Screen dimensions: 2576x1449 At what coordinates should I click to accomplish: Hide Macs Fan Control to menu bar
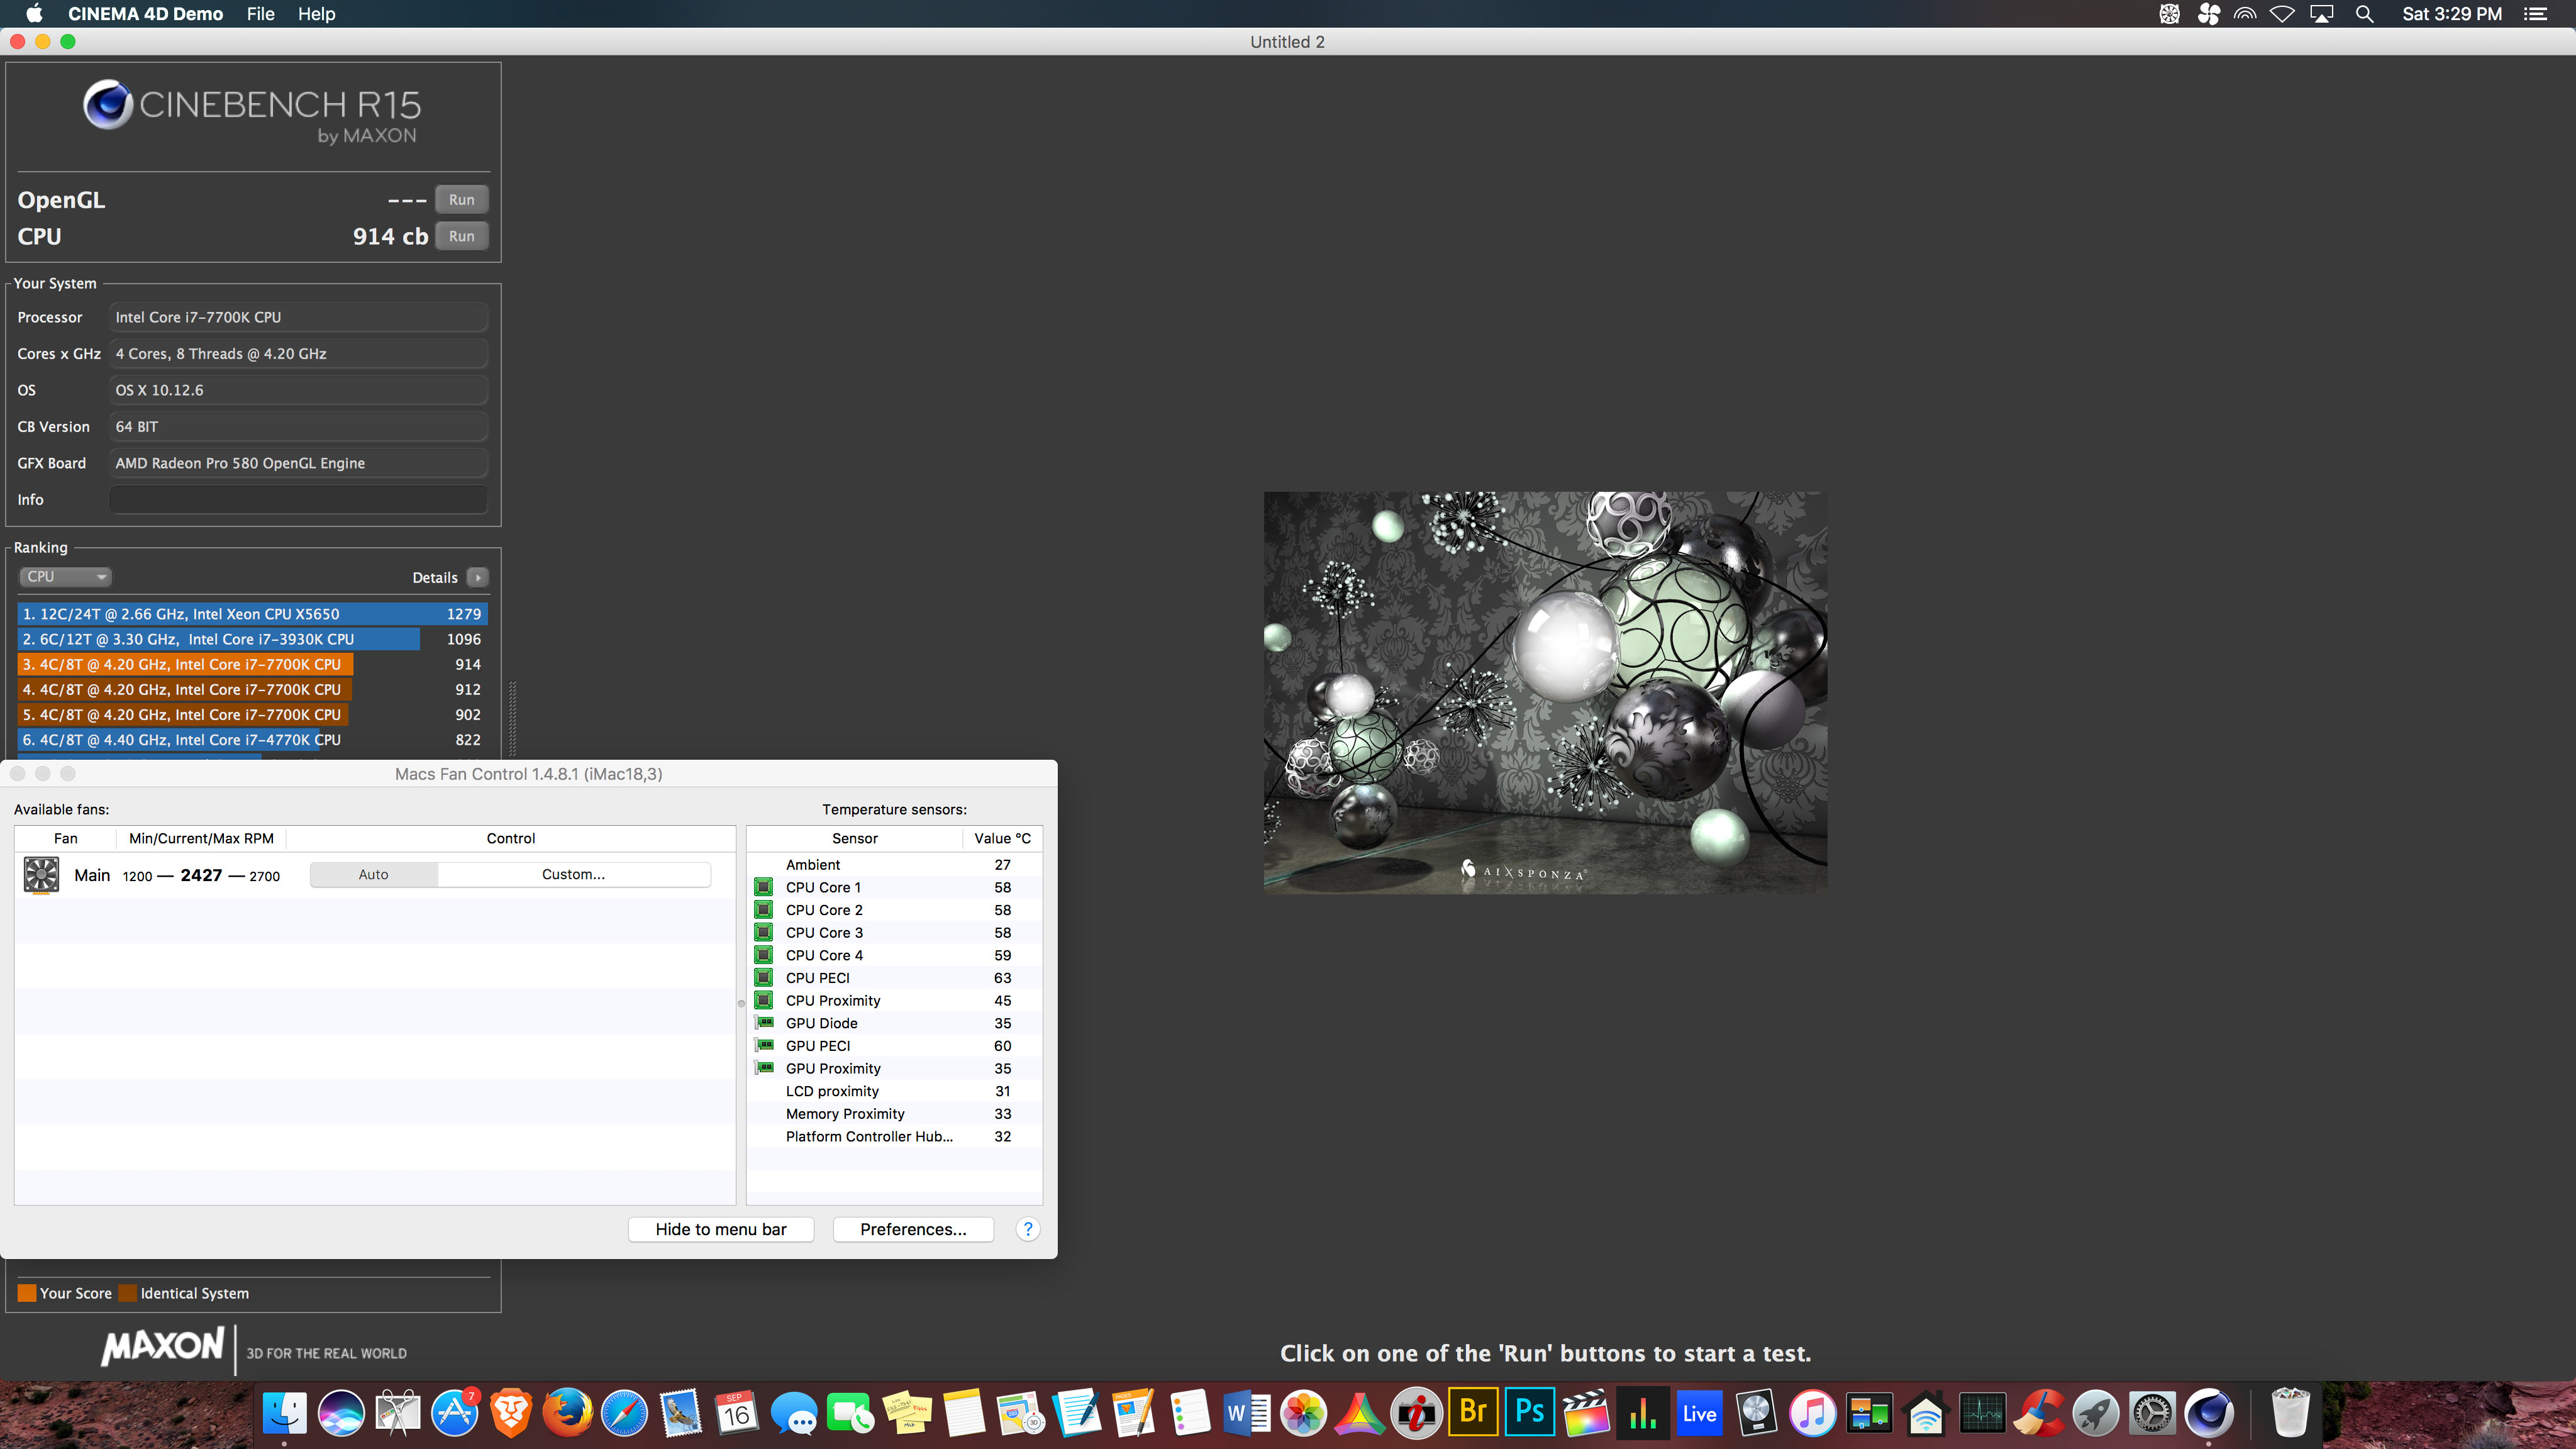721,1229
